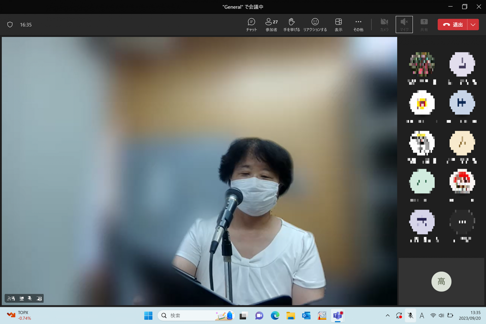The image size is (486, 324).
Task: Open Task View on the taskbar
Action: pyautogui.click(x=243, y=316)
